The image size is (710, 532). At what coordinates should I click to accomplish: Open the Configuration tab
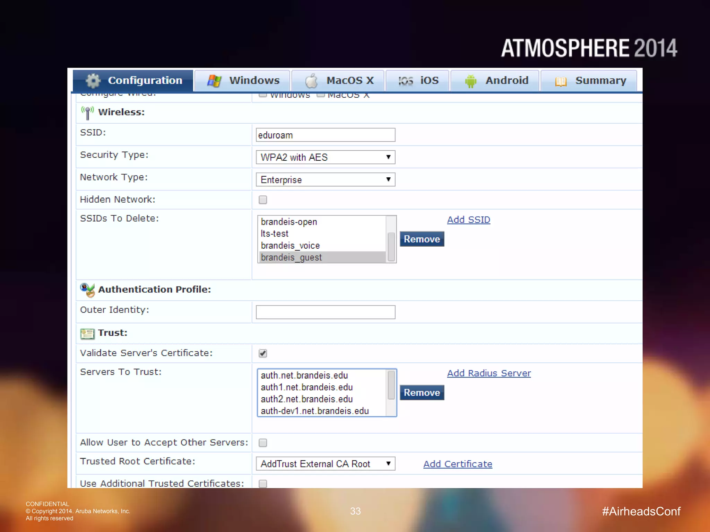tap(133, 81)
